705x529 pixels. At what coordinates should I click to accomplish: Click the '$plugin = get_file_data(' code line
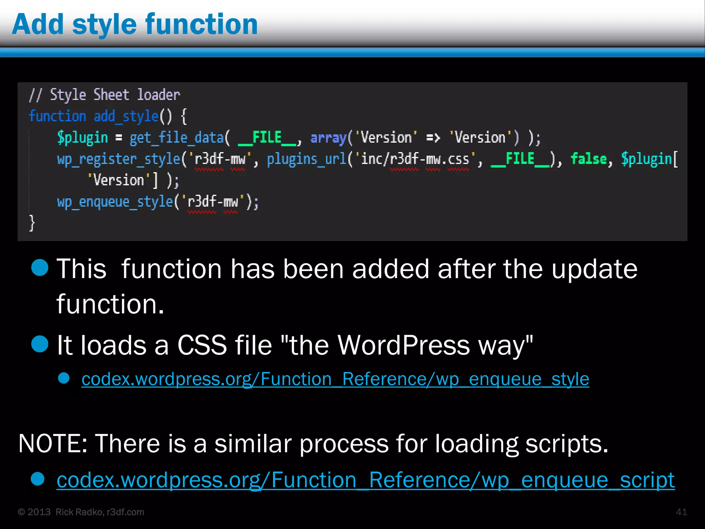pos(299,138)
